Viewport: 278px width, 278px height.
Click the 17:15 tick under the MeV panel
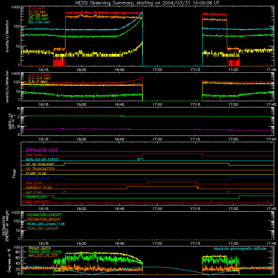(x=195, y=105)
